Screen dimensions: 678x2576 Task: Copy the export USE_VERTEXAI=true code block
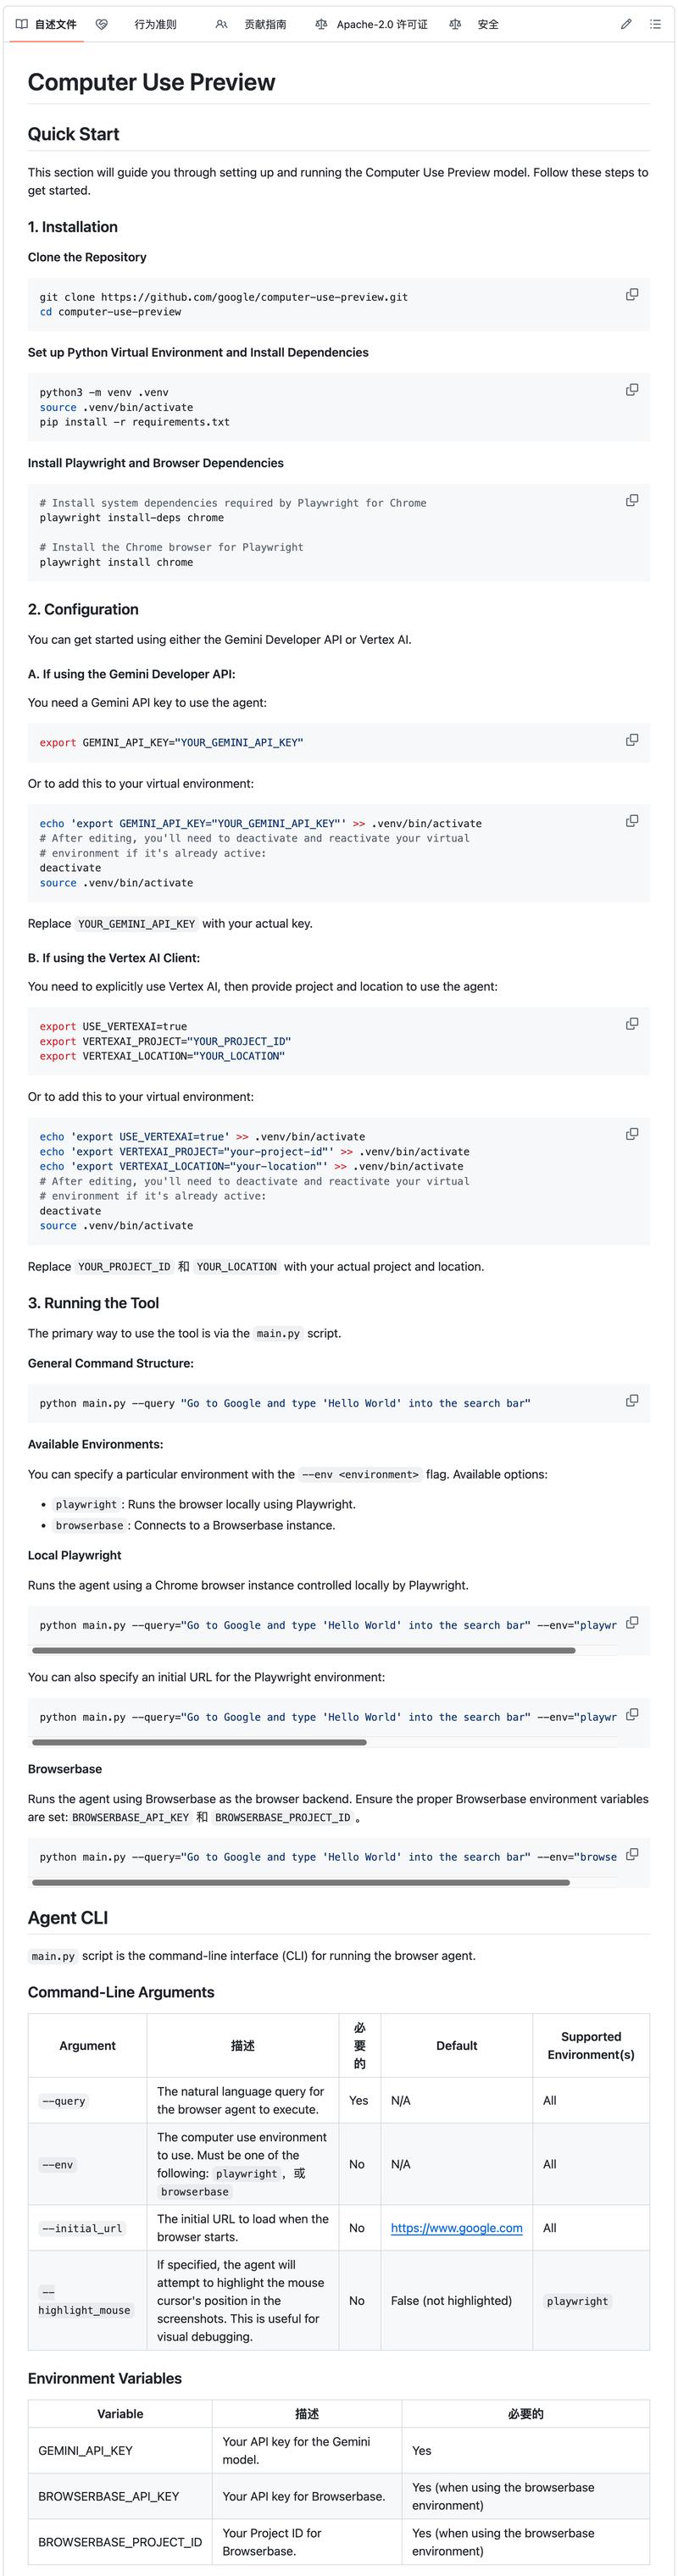pos(632,1024)
